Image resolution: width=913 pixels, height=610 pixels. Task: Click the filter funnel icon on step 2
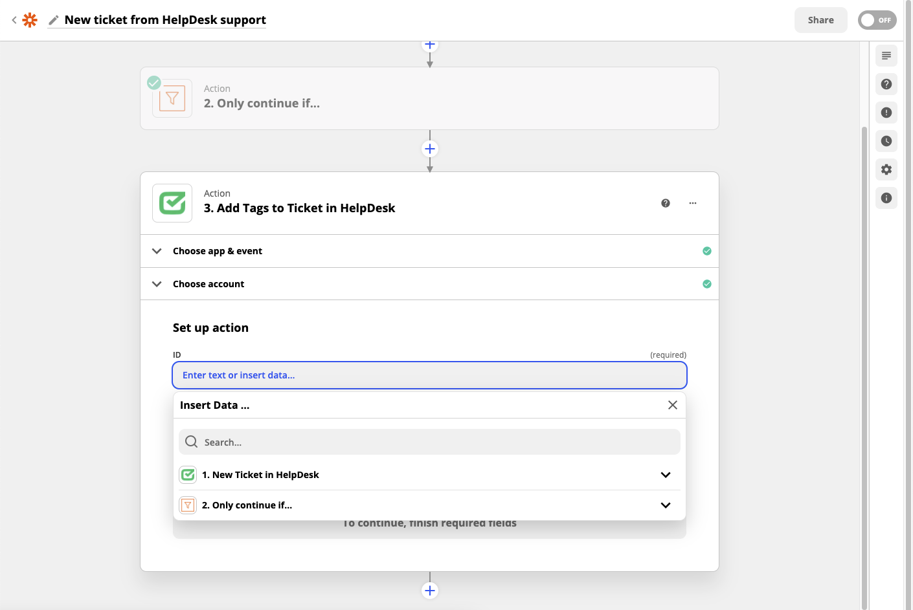(172, 98)
